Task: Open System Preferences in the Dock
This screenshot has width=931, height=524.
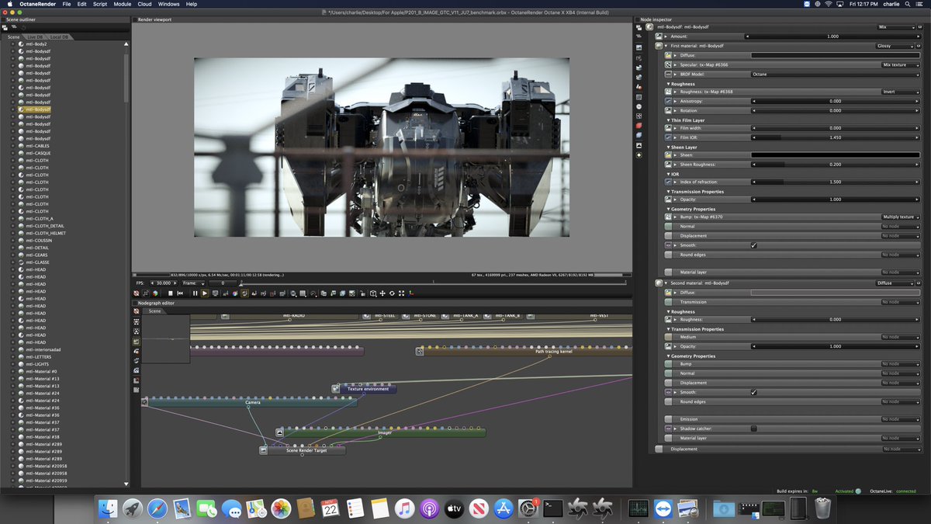Action: tap(528, 508)
